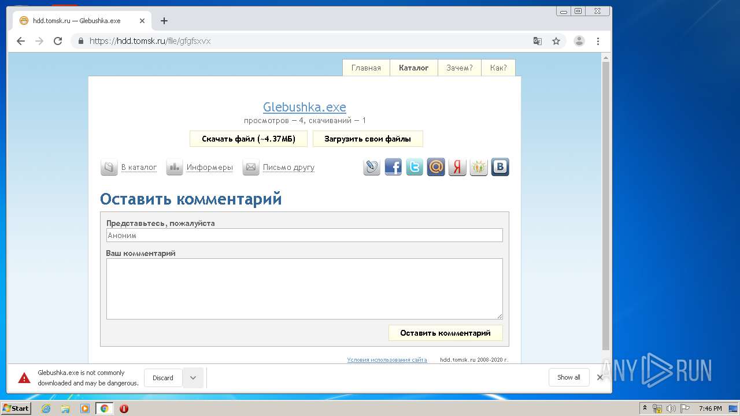The width and height of the screenshot is (740, 416).
Task: Follow the 'В каталог' link
Action: coord(139,168)
